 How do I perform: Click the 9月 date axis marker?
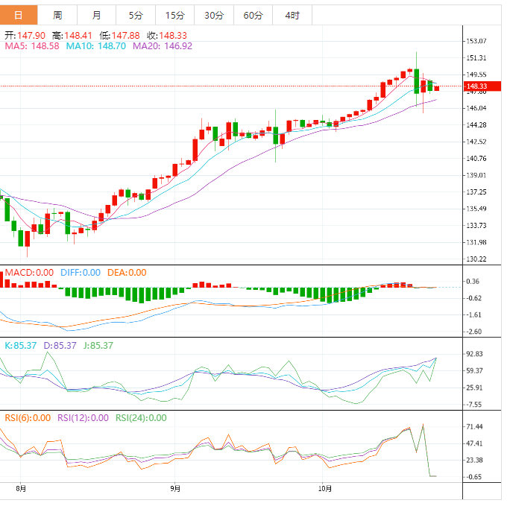175,488
